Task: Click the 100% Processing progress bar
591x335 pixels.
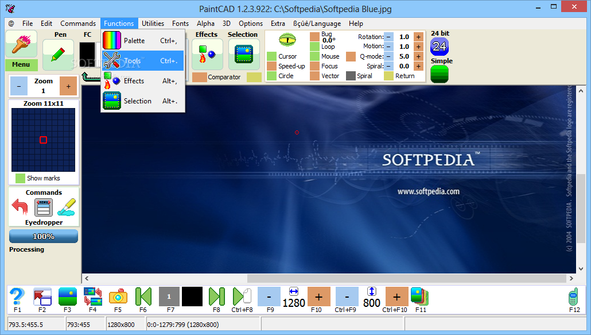Action: pos(44,237)
